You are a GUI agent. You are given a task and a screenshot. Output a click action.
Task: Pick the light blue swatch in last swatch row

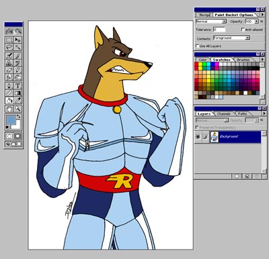(x=221, y=97)
